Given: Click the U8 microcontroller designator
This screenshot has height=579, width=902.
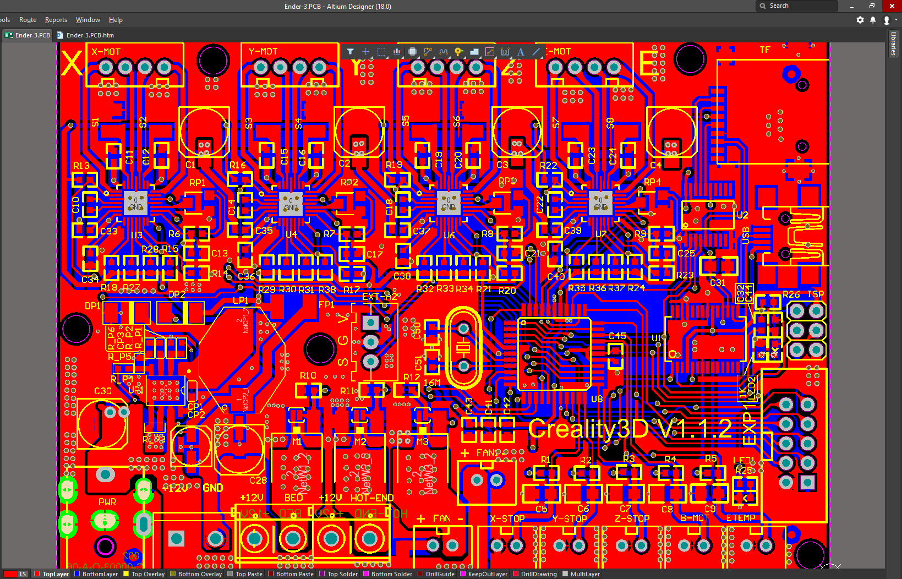Looking at the screenshot, I should (597, 398).
